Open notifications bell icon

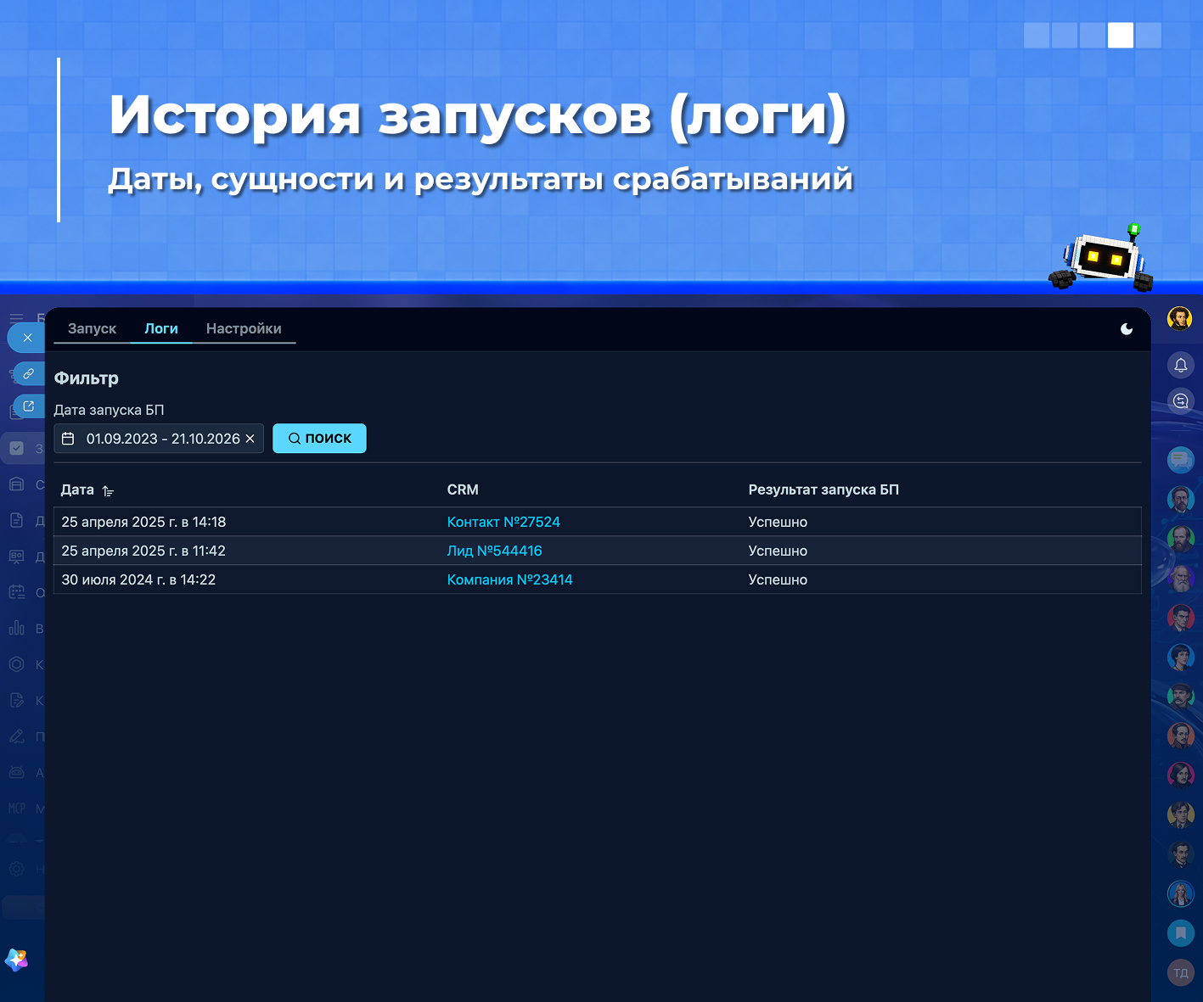click(x=1180, y=366)
